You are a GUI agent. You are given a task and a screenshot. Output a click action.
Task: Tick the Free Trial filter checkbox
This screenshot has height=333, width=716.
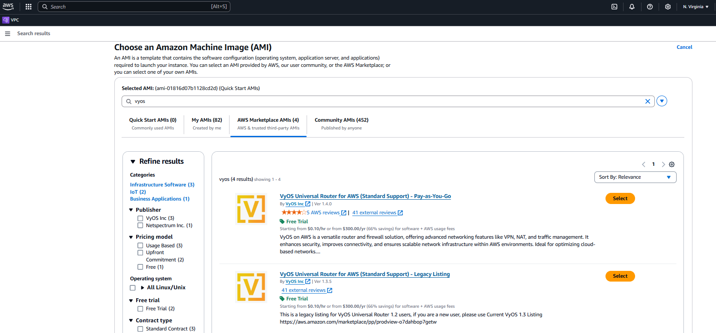point(140,309)
